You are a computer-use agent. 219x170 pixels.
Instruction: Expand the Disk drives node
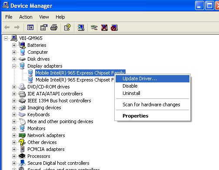[x=14, y=59]
